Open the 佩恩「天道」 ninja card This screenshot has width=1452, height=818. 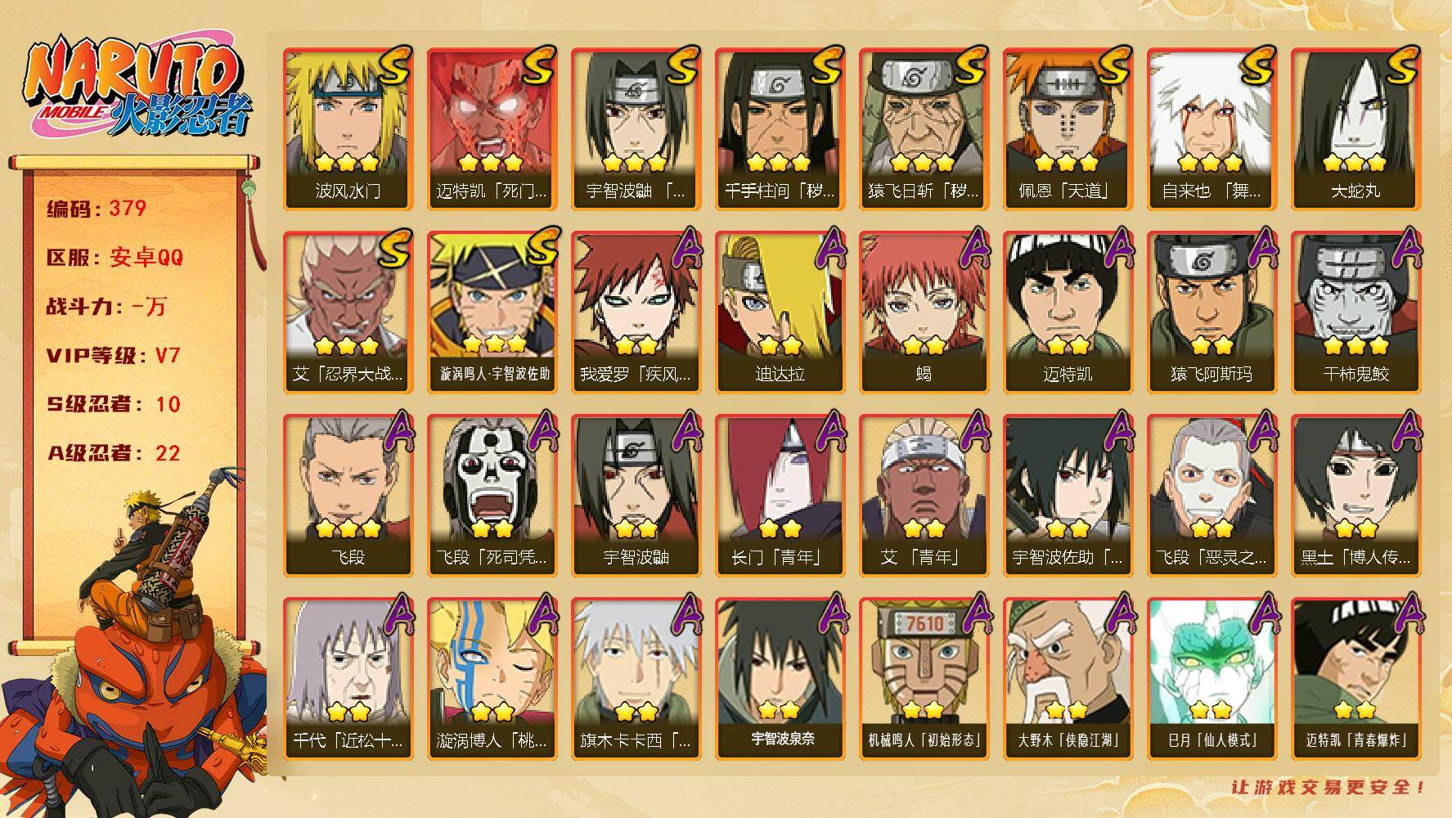coord(1068,129)
